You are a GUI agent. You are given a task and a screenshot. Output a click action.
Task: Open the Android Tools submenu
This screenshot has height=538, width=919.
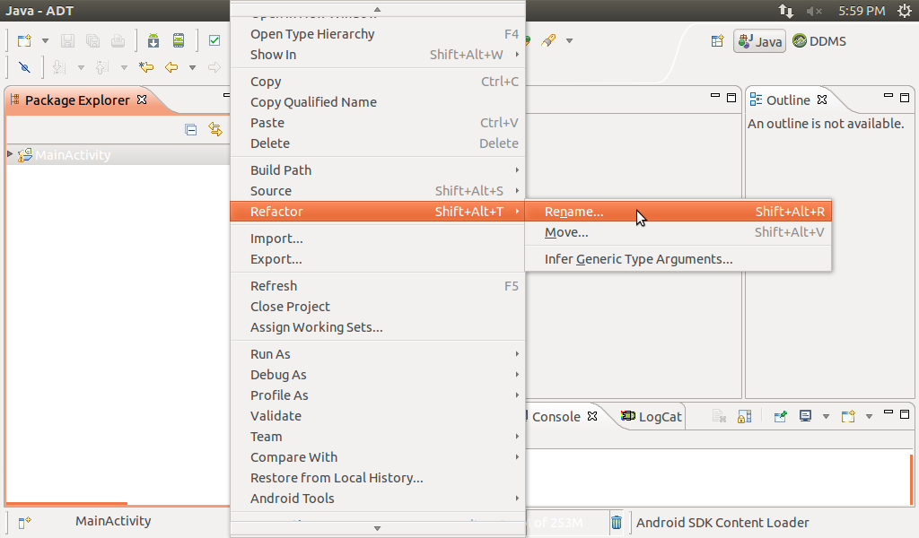click(x=378, y=499)
